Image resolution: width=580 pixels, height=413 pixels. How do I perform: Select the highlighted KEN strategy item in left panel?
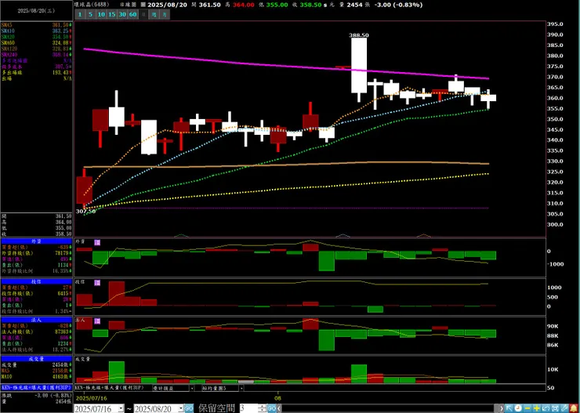point(36,387)
